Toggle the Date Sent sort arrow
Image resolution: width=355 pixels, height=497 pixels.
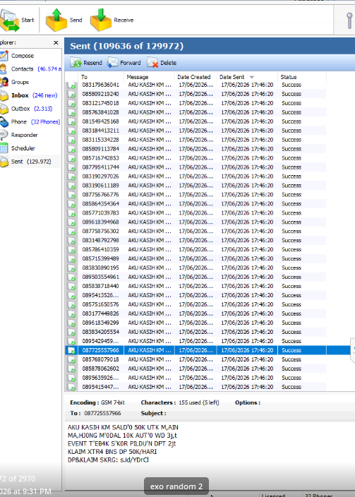(252, 77)
